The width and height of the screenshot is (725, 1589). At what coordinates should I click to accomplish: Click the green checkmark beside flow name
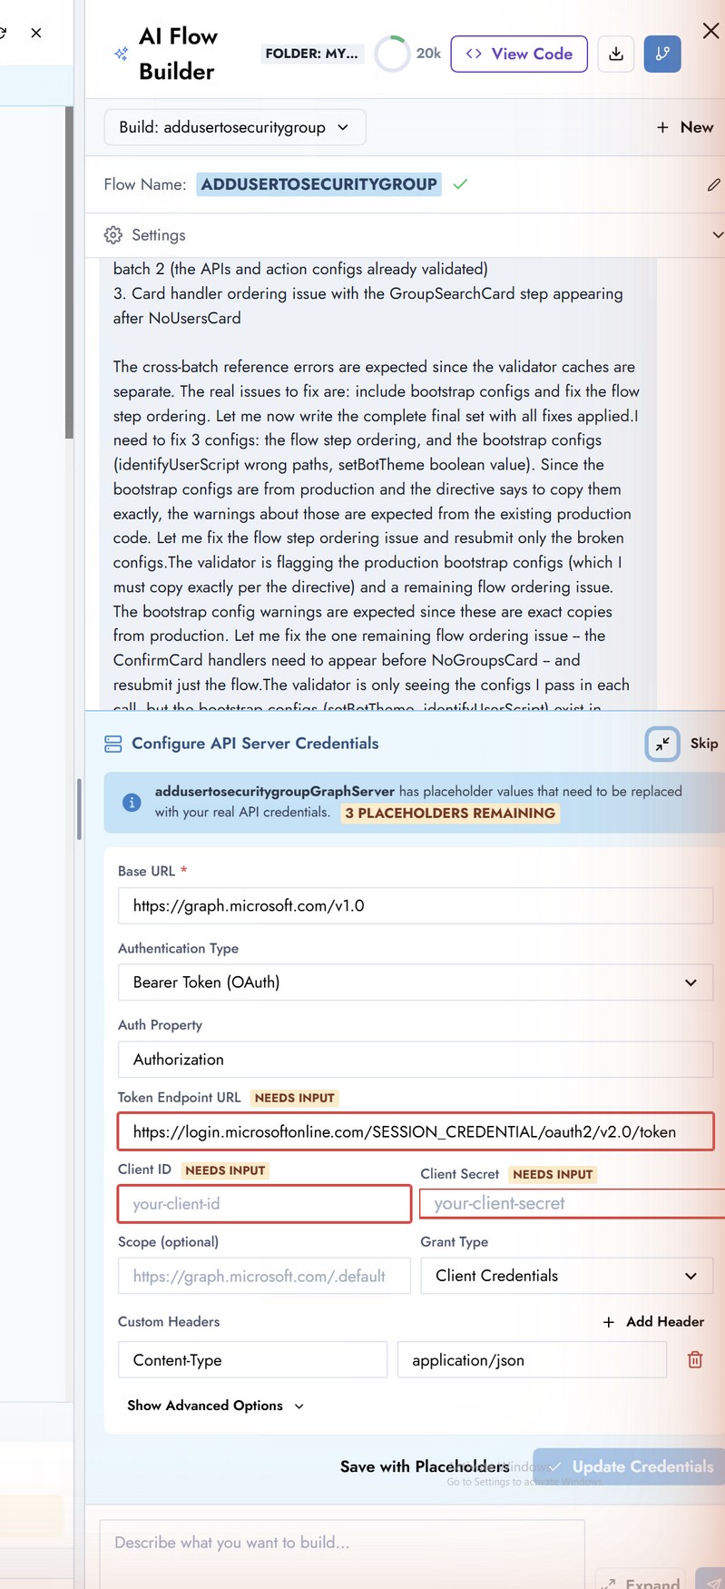click(460, 184)
